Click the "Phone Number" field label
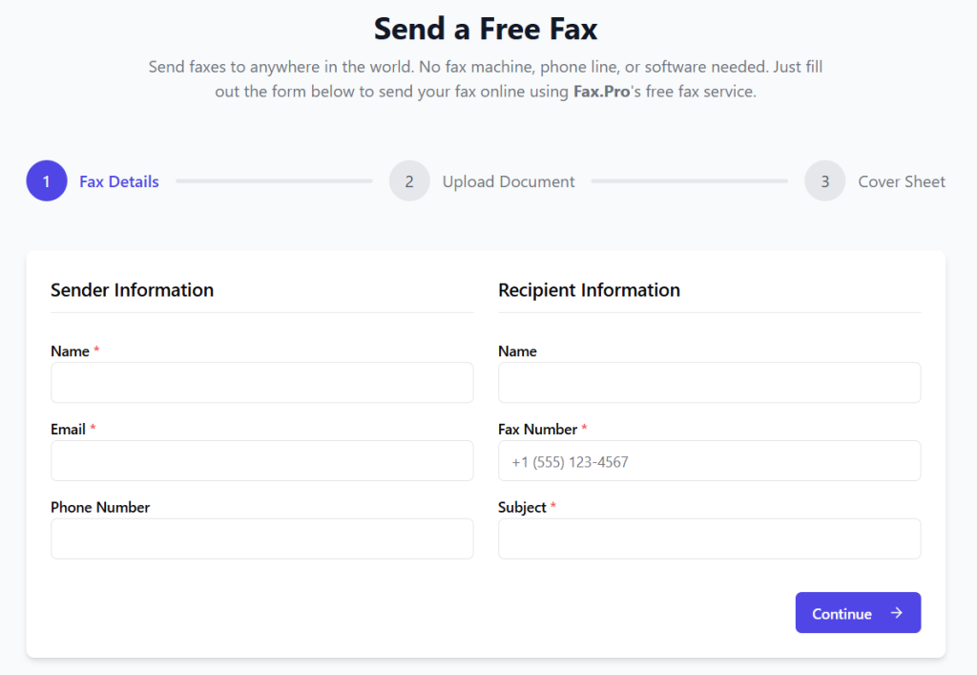The image size is (977, 675). click(x=100, y=507)
